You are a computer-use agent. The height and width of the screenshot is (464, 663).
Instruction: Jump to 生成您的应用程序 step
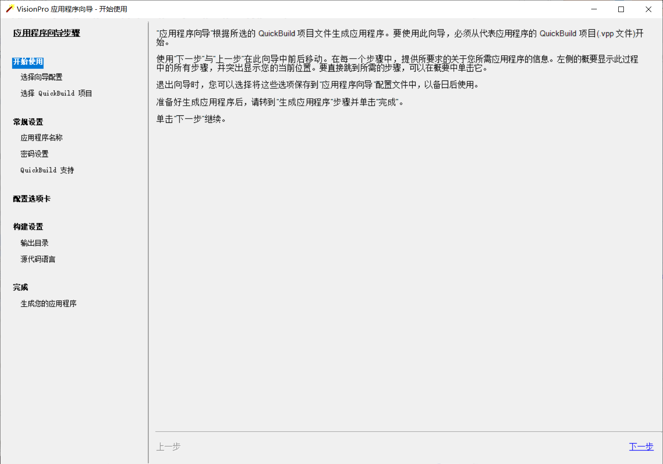point(48,303)
